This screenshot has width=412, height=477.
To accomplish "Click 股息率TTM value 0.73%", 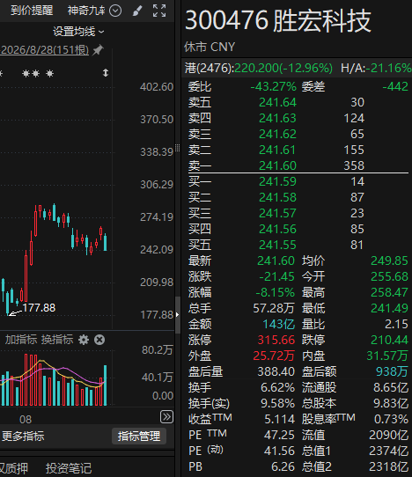I will coord(391,419).
